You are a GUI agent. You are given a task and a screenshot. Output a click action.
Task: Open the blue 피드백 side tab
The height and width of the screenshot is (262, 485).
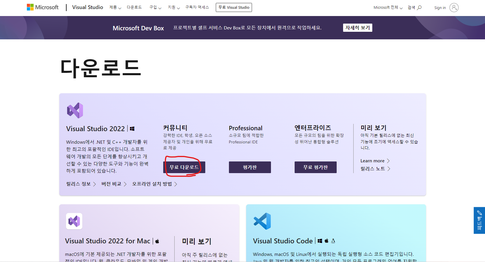479,220
